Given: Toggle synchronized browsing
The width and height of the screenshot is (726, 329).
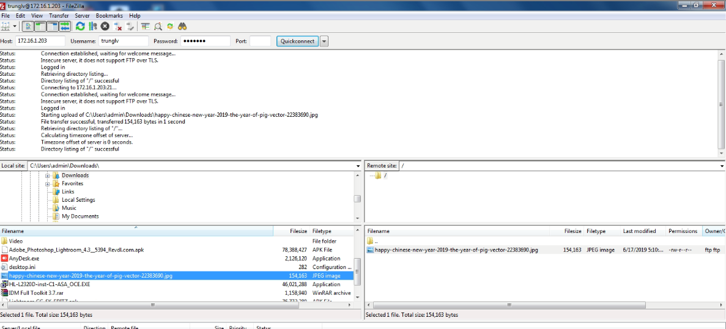Looking at the screenshot, I should (x=171, y=26).
